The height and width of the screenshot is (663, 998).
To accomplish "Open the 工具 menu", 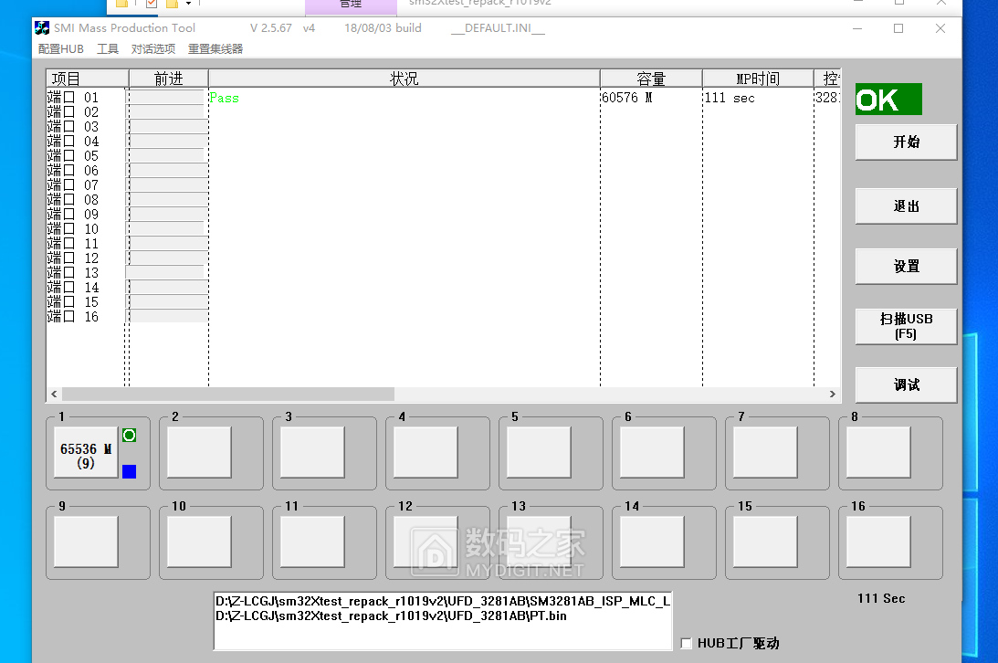I will click(108, 49).
